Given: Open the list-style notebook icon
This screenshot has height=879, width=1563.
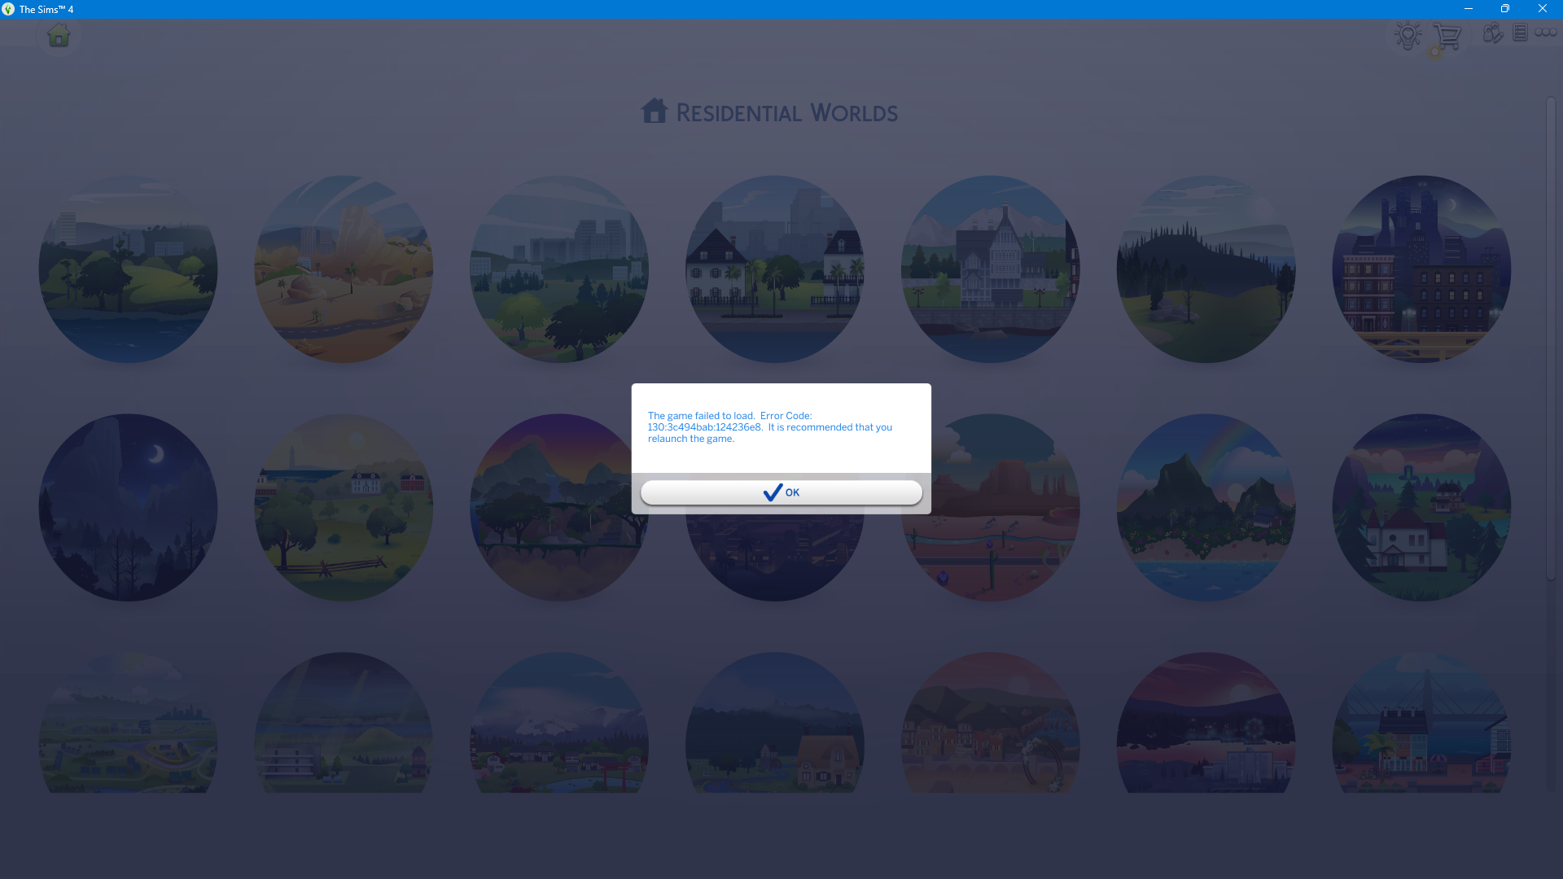Looking at the screenshot, I should coord(1520,33).
